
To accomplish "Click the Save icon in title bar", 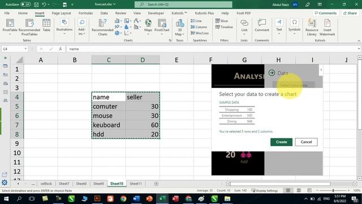I will point(36,5).
